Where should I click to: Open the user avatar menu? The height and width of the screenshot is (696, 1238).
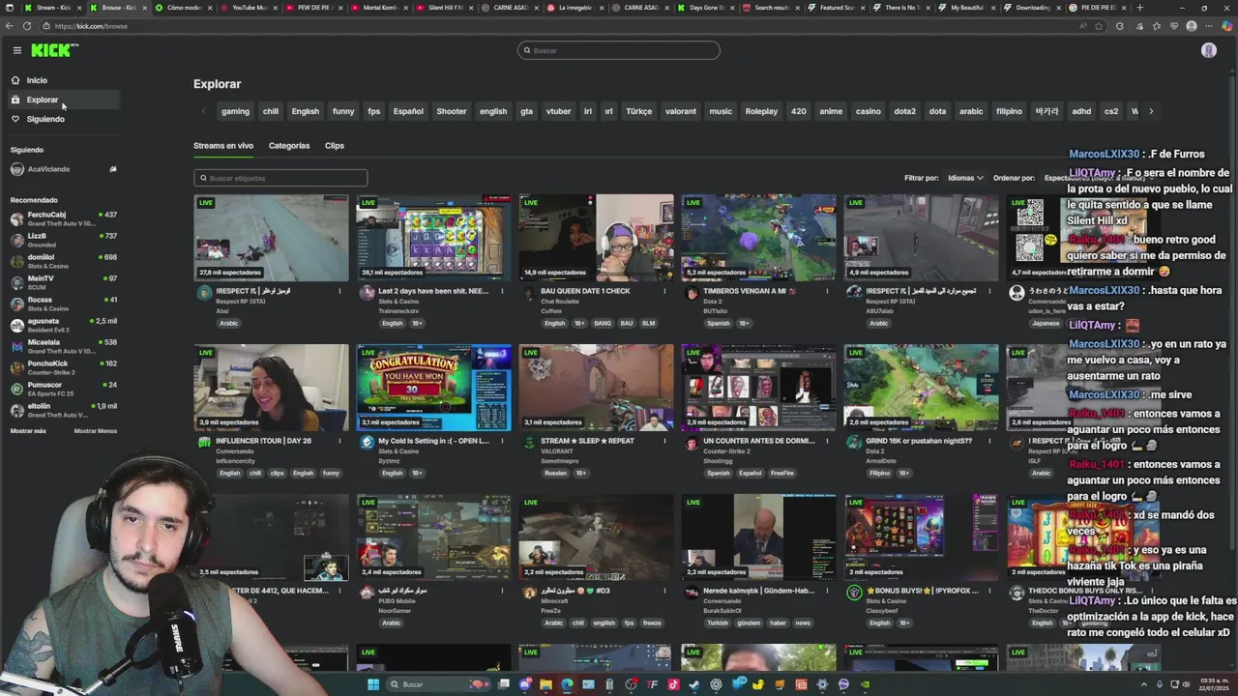pos(1209,50)
